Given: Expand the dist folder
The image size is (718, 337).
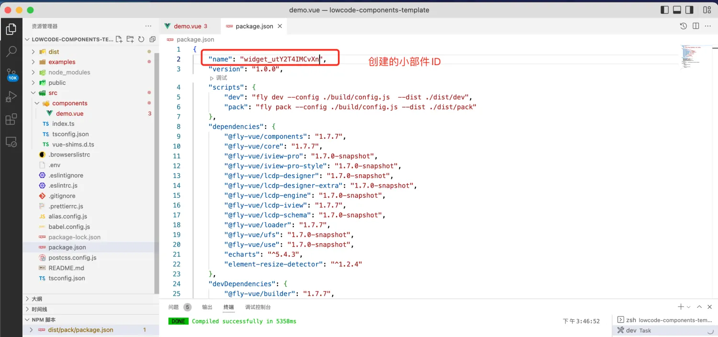Looking at the screenshot, I should point(54,52).
